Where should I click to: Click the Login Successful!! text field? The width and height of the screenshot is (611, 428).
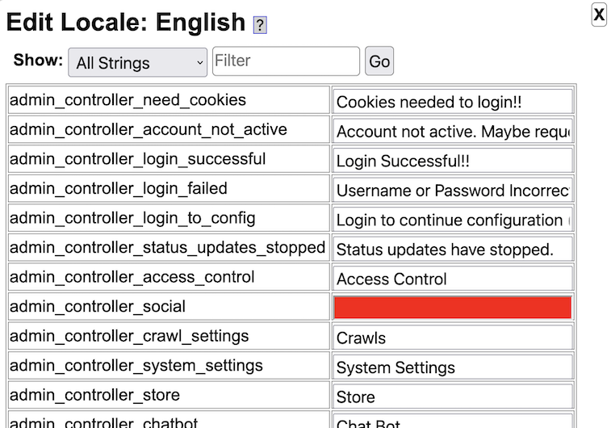coord(453,161)
